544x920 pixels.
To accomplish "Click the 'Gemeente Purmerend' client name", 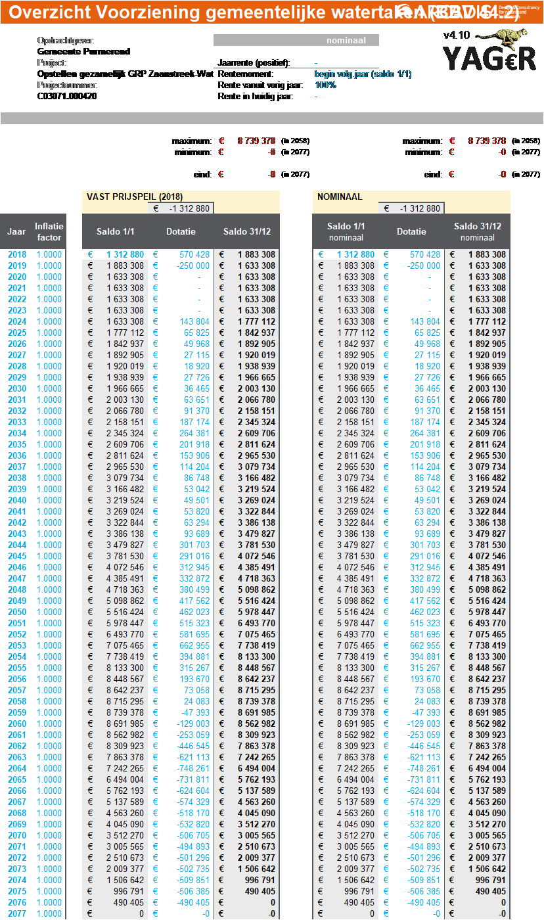I will coord(83,51).
